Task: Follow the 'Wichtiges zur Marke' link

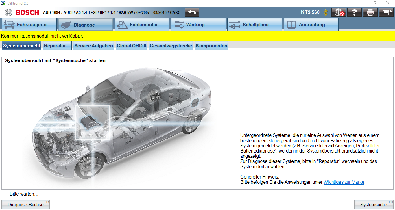Action: 344,182
